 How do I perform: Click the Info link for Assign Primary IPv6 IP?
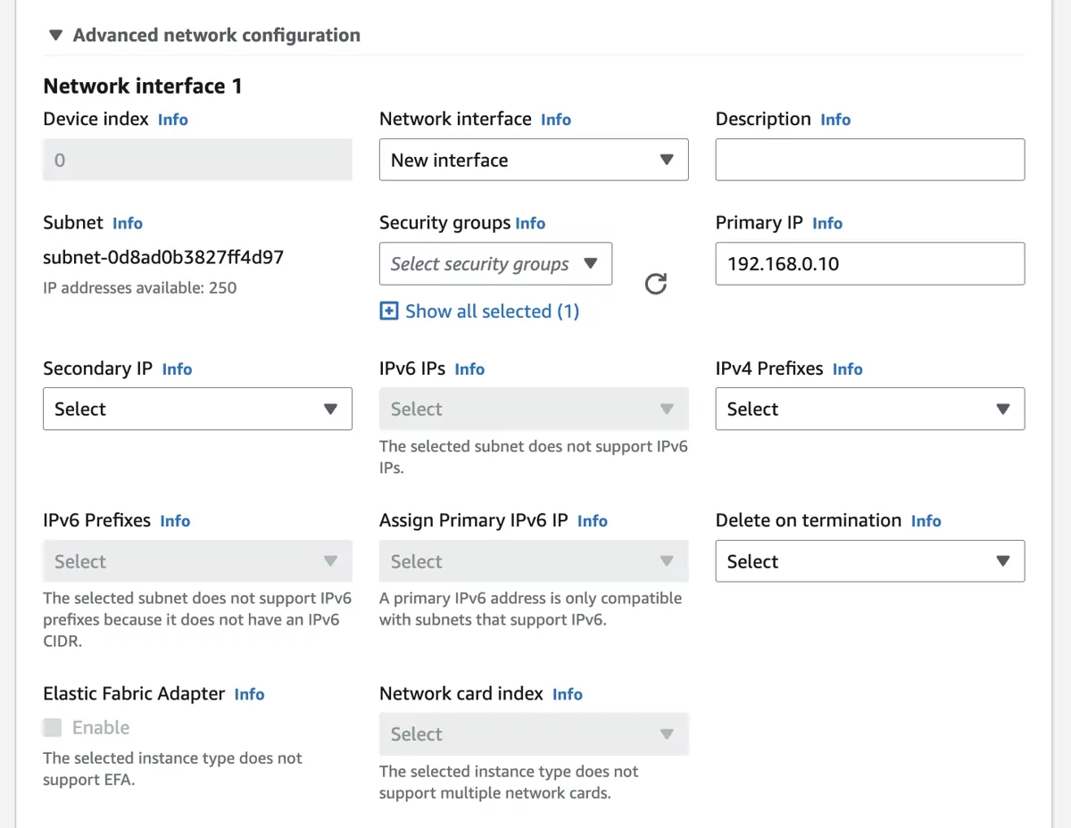click(592, 520)
